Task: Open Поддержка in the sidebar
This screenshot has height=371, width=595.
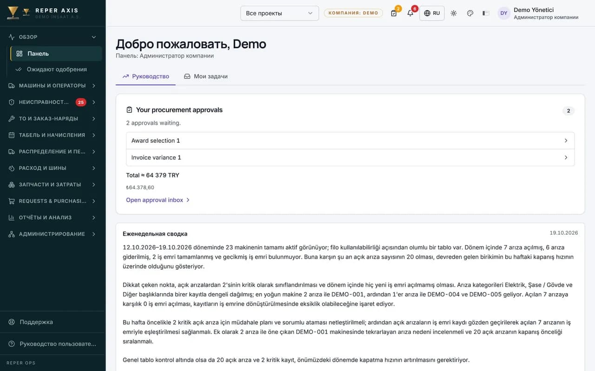Action: [53, 322]
